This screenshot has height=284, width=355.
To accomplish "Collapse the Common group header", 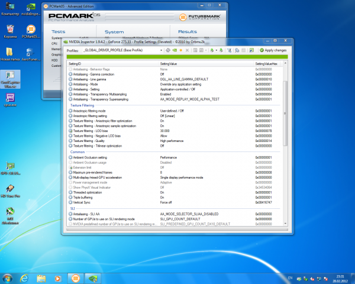I will pos(78,152).
